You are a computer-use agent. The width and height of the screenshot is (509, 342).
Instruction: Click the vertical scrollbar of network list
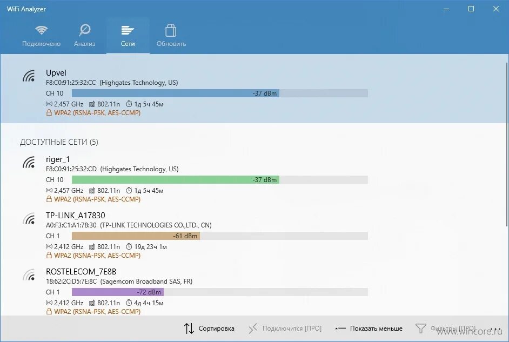507,144
